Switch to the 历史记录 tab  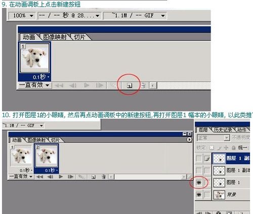click(x=223, y=130)
